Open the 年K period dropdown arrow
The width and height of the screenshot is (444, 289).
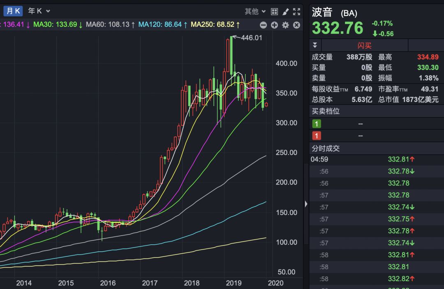[x=48, y=11]
